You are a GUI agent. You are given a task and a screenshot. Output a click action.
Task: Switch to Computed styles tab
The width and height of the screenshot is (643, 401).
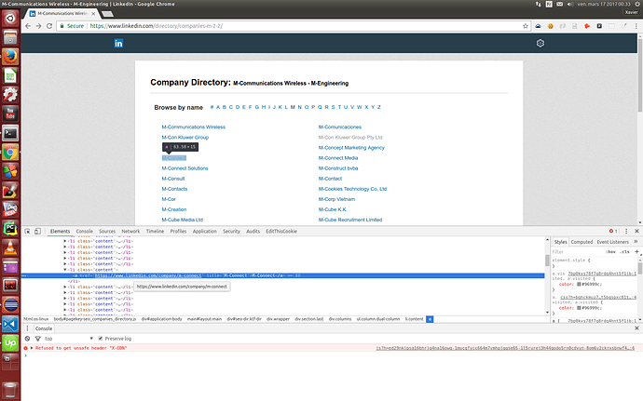(x=581, y=242)
